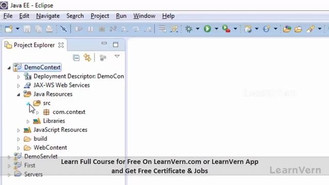Click the Focus on Active Task icon
Viewport: 329px width, 185px height.
103,58
